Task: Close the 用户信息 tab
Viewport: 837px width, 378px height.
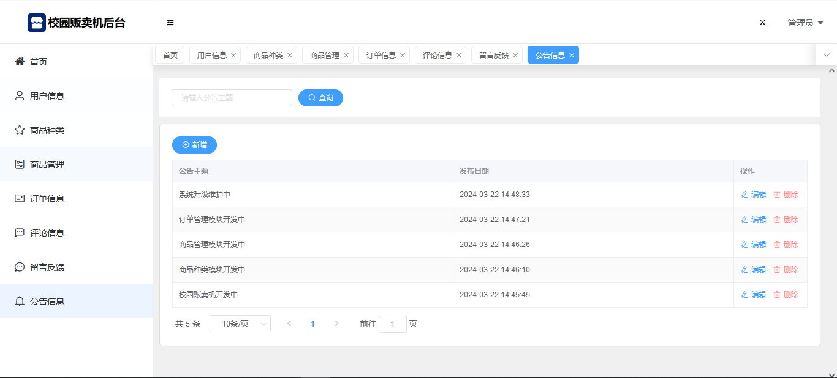Action: point(233,56)
